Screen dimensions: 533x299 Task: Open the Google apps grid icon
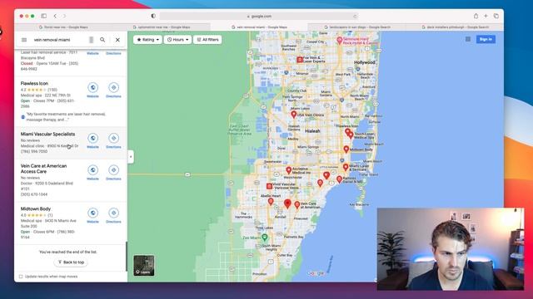(x=468, y=39)
